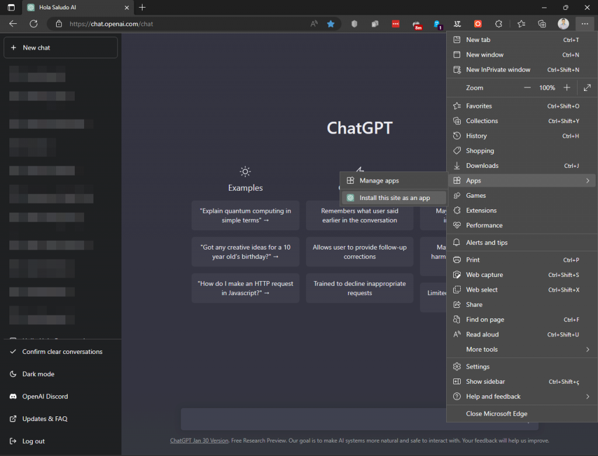Expand the Apps submenu
The image size is (598, 456).
coord(521,181)
